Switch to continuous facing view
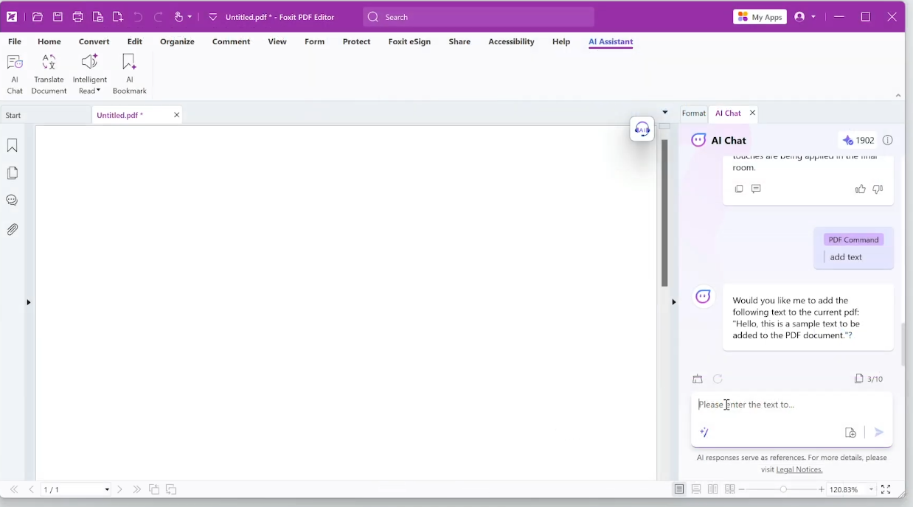This screenshot has height=507, width=913. 729,489
